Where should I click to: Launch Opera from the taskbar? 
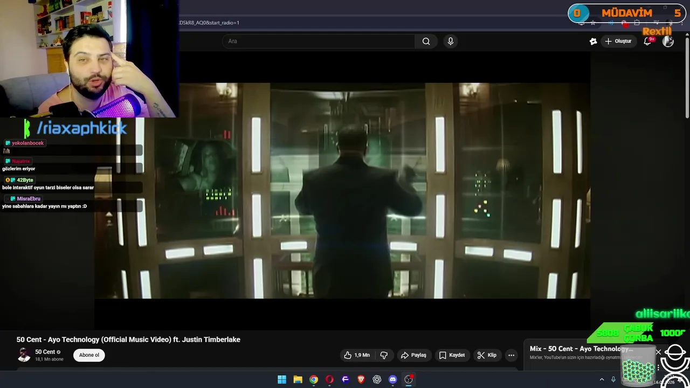click(x=329, y=379)
